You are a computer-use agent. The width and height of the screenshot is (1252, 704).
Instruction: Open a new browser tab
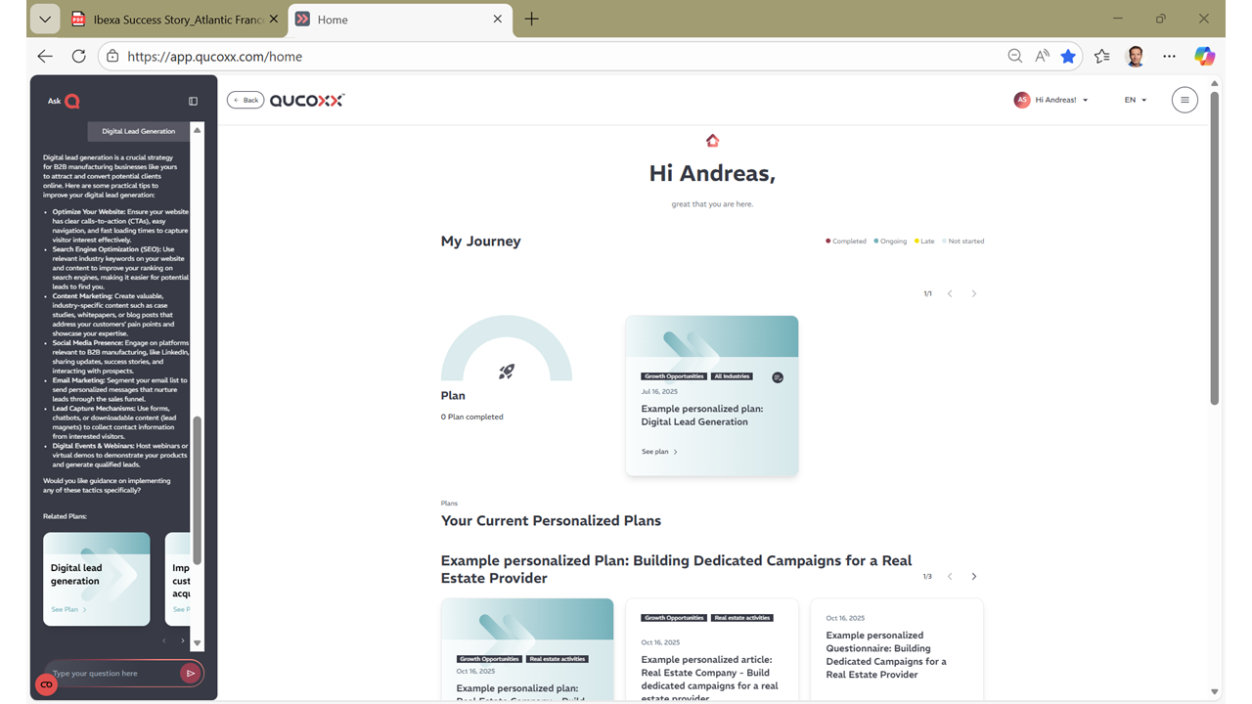531,19
